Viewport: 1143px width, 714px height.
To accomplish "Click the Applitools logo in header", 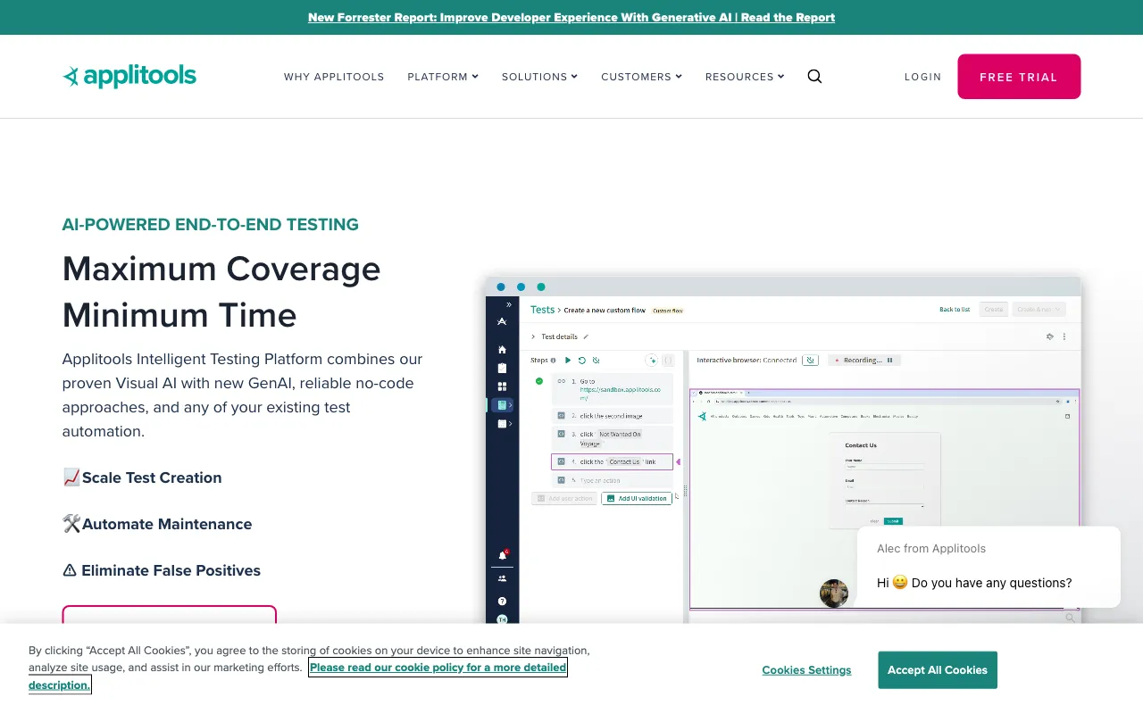I will 129,76.
